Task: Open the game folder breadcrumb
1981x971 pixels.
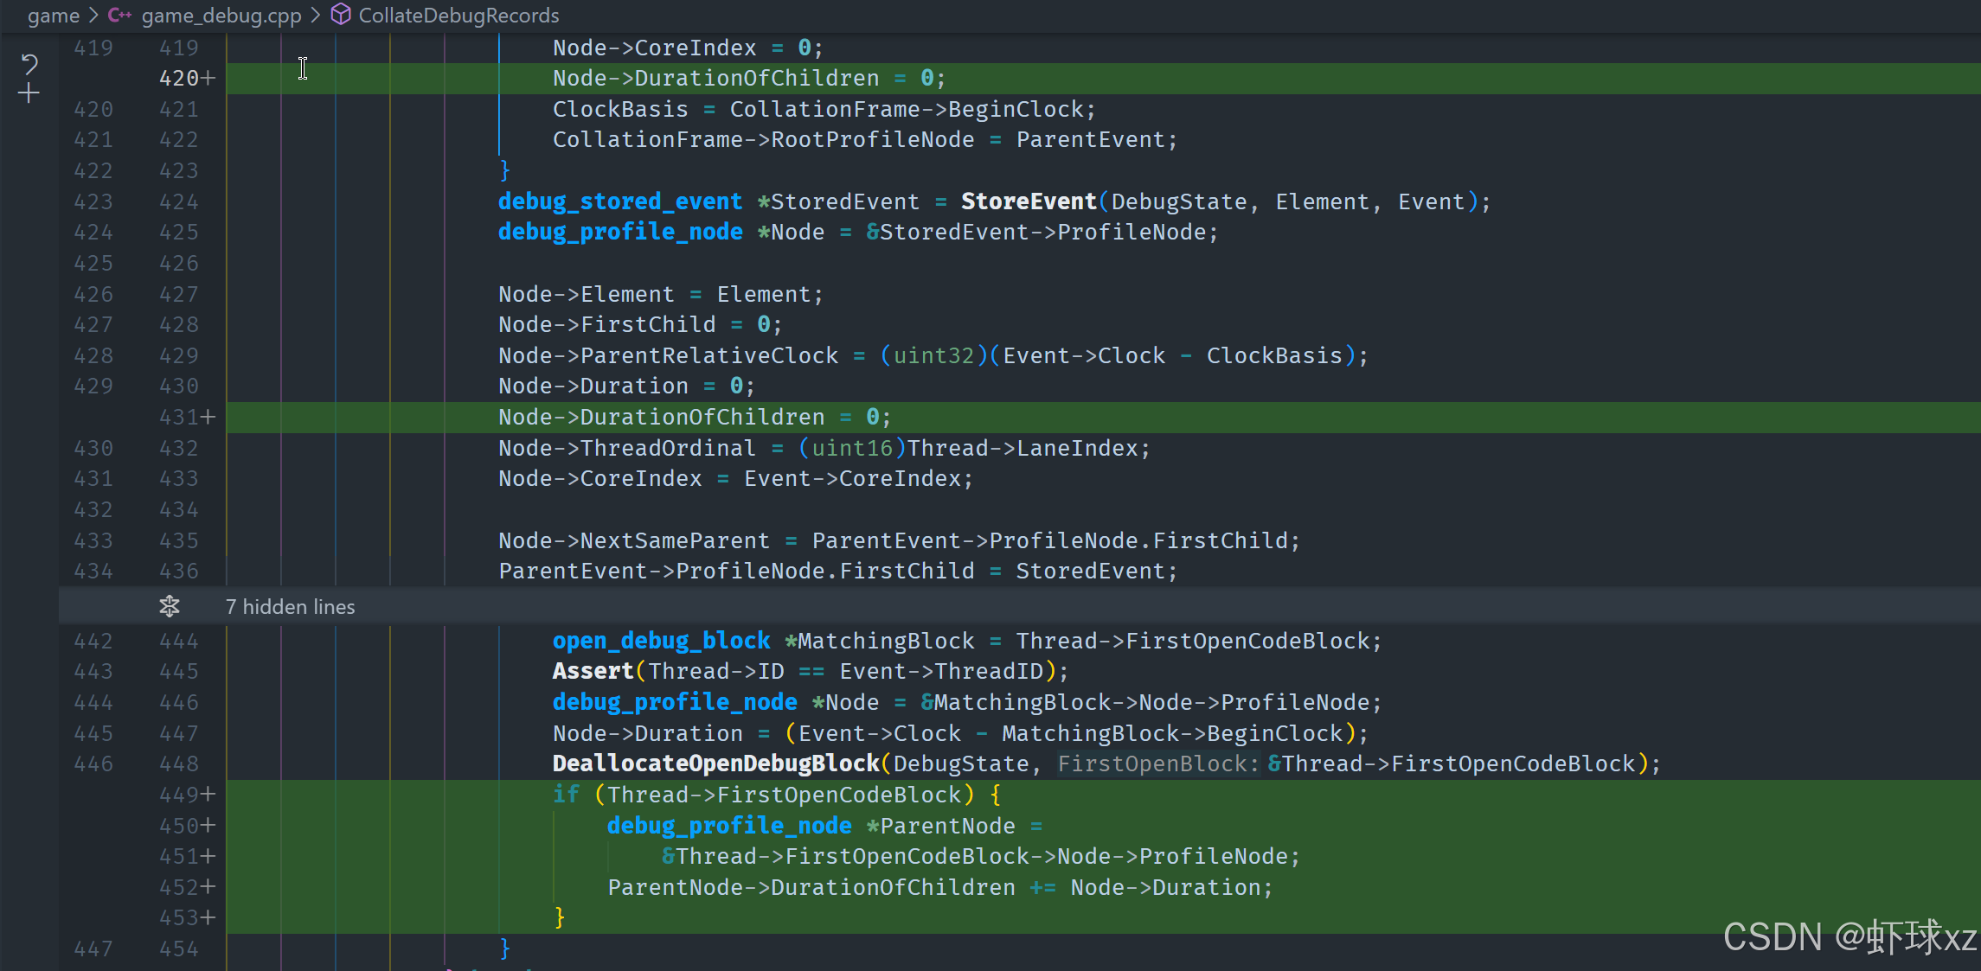Action: [x=53, y=15]
